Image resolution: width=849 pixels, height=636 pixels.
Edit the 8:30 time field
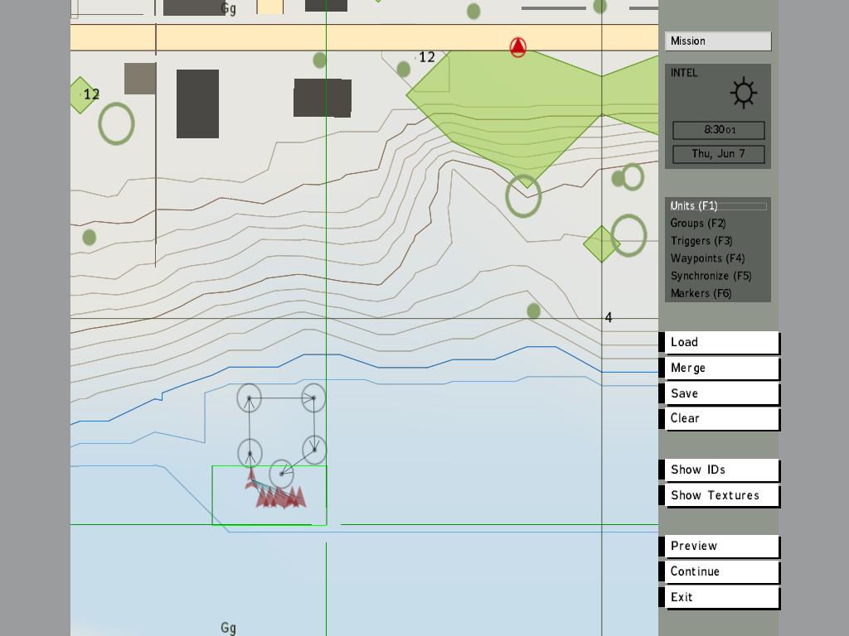coord(719,130)
